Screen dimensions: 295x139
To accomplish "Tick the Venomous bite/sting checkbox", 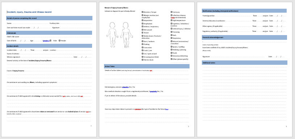I will click(x=171, y=56).
